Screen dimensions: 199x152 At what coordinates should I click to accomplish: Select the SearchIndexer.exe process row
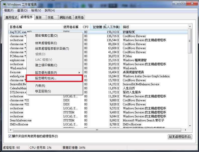[98, 120]
